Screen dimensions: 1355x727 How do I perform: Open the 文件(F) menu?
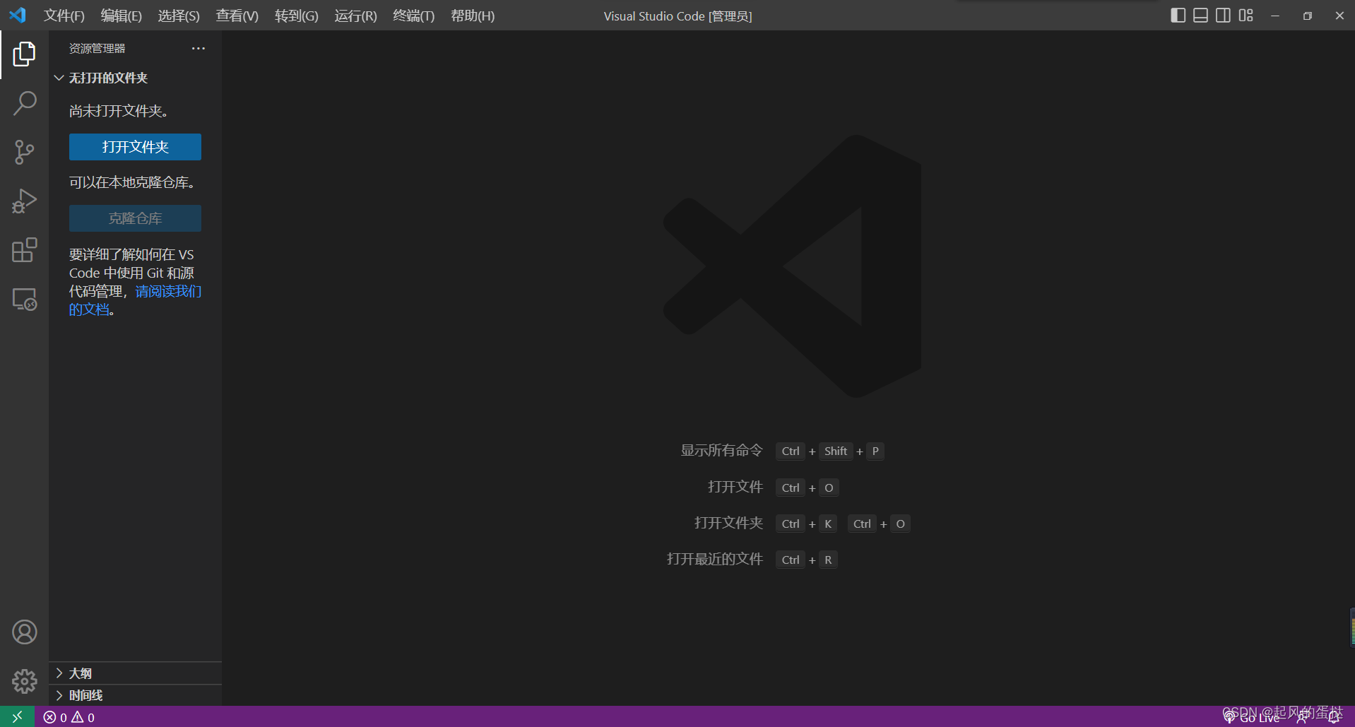[64, 16]
